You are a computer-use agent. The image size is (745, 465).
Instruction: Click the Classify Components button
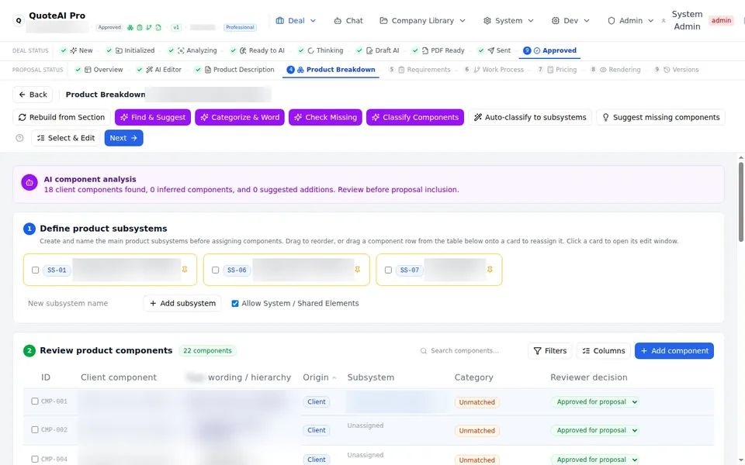coord(414,117)
